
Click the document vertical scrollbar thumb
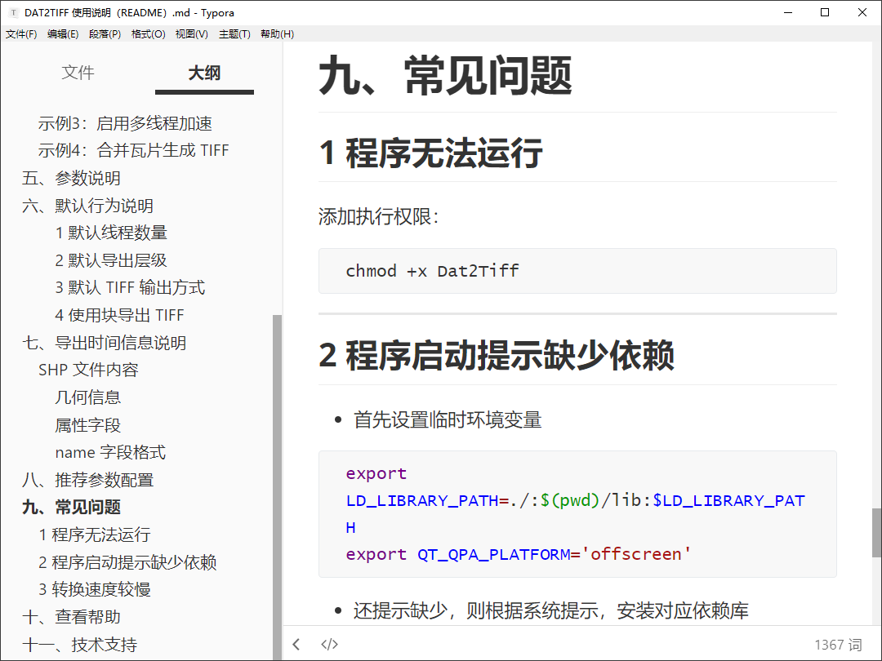pyautogui.click(x=876, y=532)
